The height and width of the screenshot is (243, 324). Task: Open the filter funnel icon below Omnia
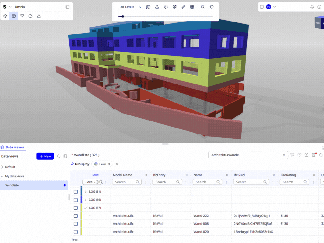tap(22, 16)
